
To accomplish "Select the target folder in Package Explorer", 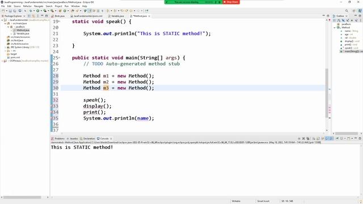I will point(12,54).
